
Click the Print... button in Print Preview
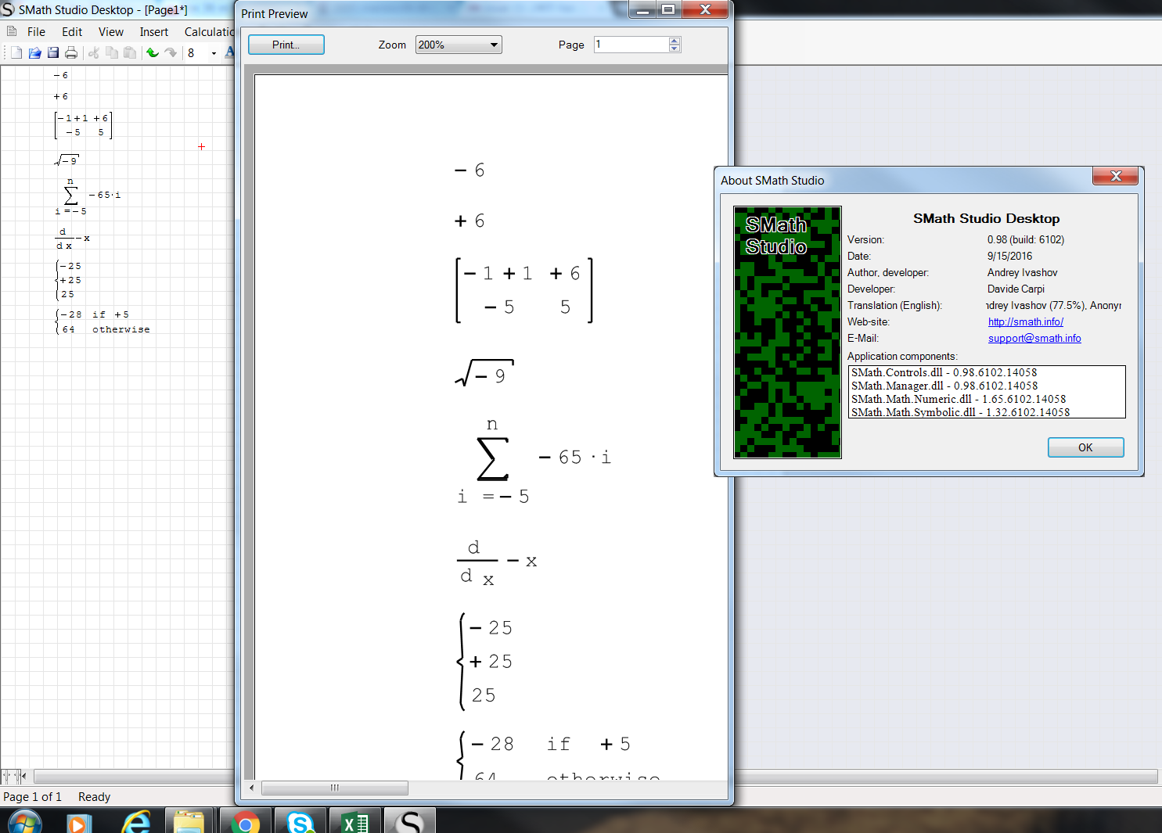pyautogui.click(x=286, y=45)
